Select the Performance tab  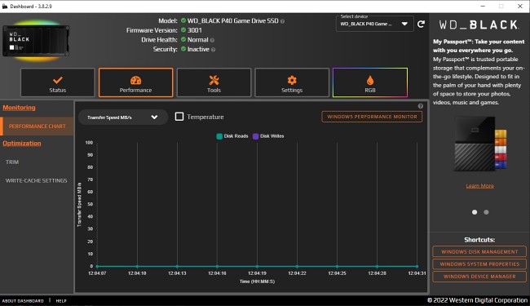point(135,82)
